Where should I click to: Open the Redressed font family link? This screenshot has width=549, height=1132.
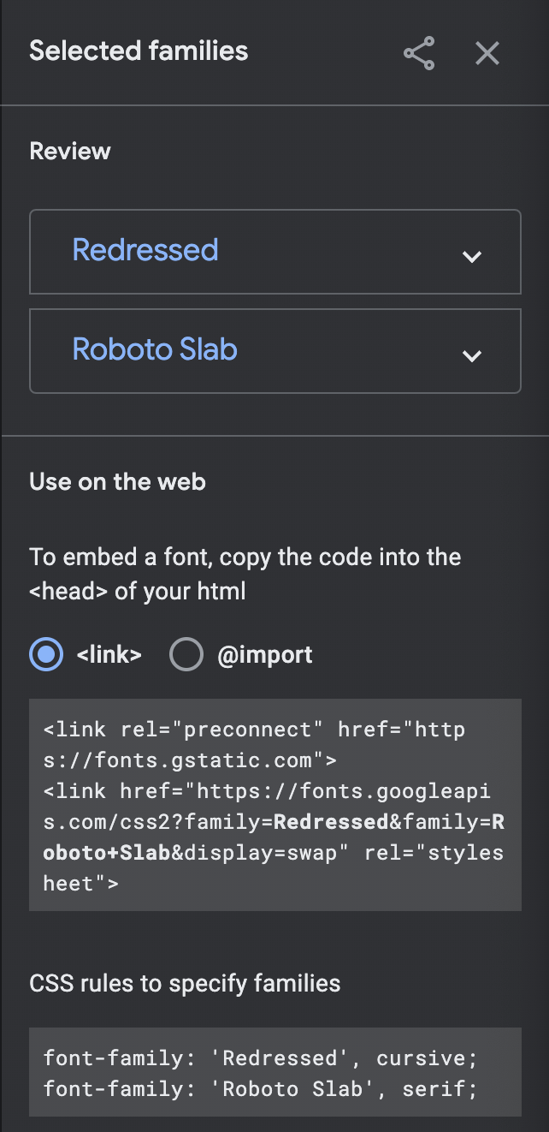pyautogui.click(x=145, y=251)
